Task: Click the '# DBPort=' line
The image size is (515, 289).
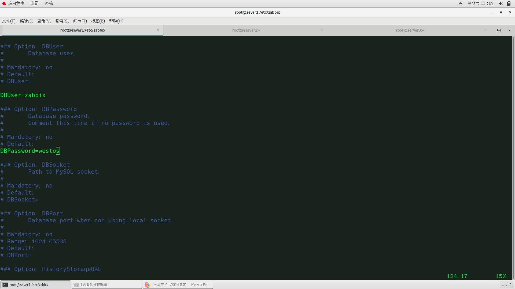Action: tap(16, 255)
